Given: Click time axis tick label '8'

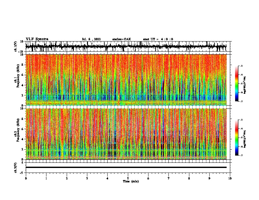Looking at the screenshot, I should (189, 178).
